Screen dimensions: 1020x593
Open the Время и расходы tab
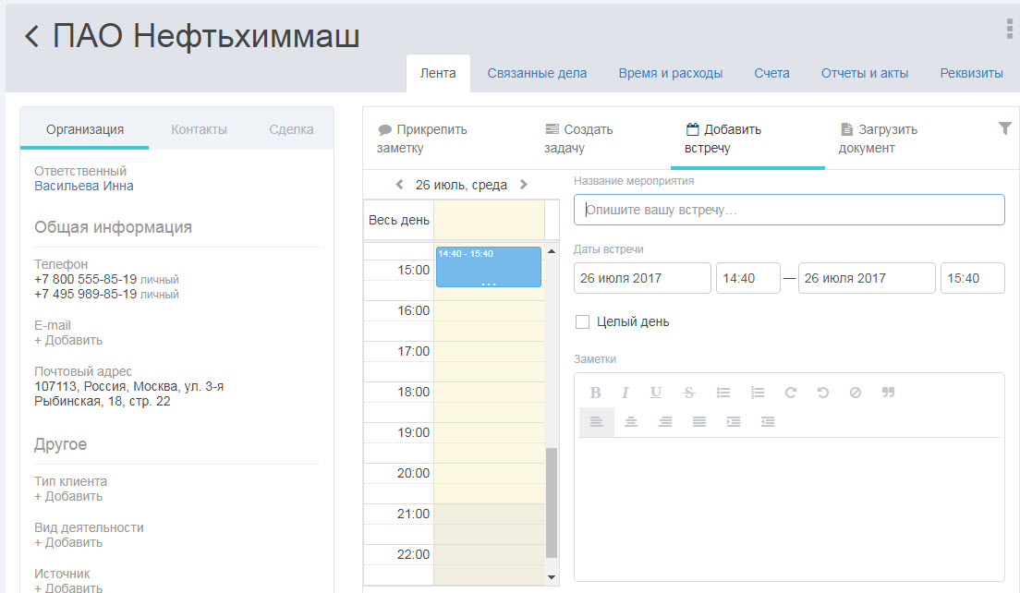[x=671, y=74]
